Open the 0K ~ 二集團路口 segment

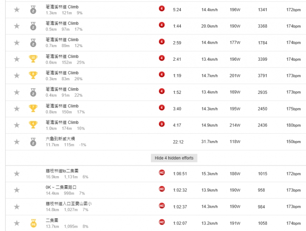click(x=61, y=187)
